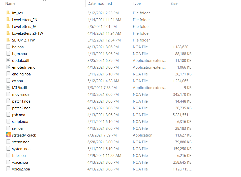Sort by the Size column header
The height and width of the screenshot is (177, 241).
click(174, 4)
